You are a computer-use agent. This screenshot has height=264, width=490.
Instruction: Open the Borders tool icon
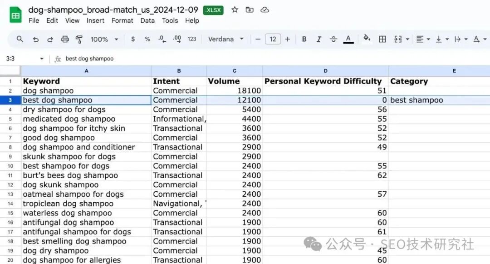pyautogui.click(x=382, y=39)
